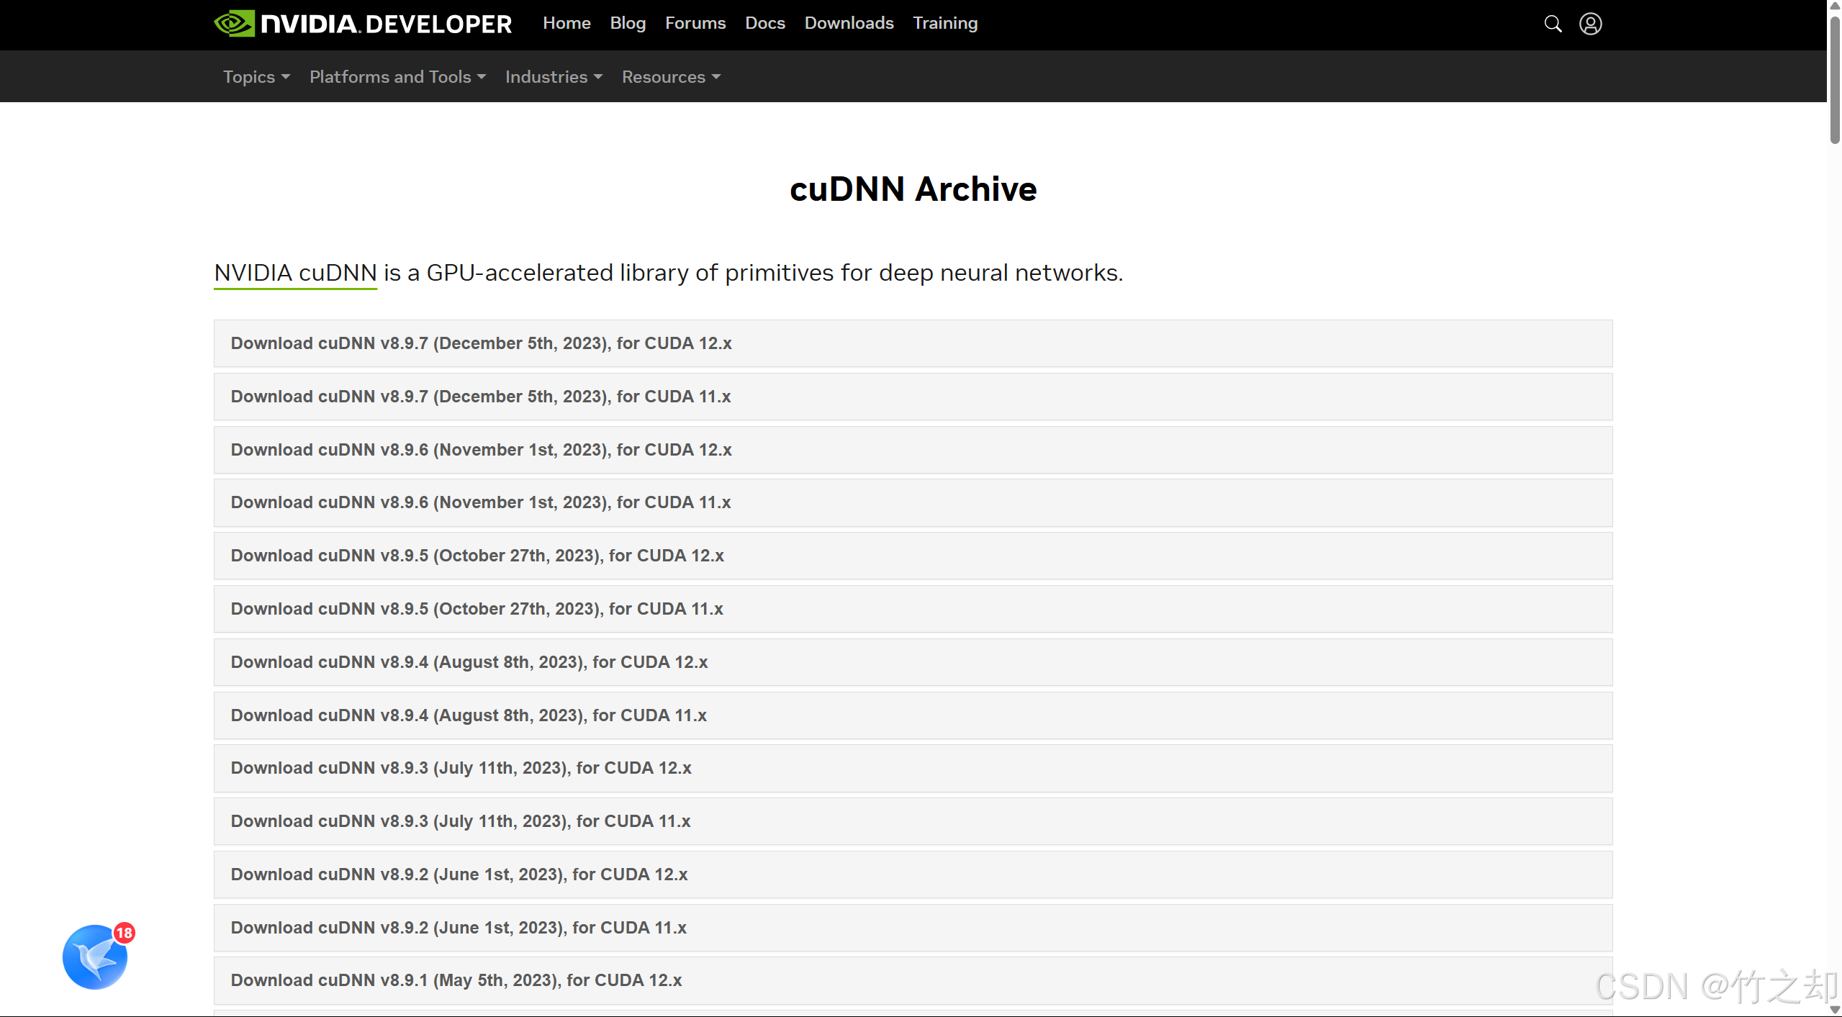The height and width of the screenshot is (1017, 1842).
Task: Expand cuDNN v8.9.6 for CUDA 11.x
Action: point(481,502)
